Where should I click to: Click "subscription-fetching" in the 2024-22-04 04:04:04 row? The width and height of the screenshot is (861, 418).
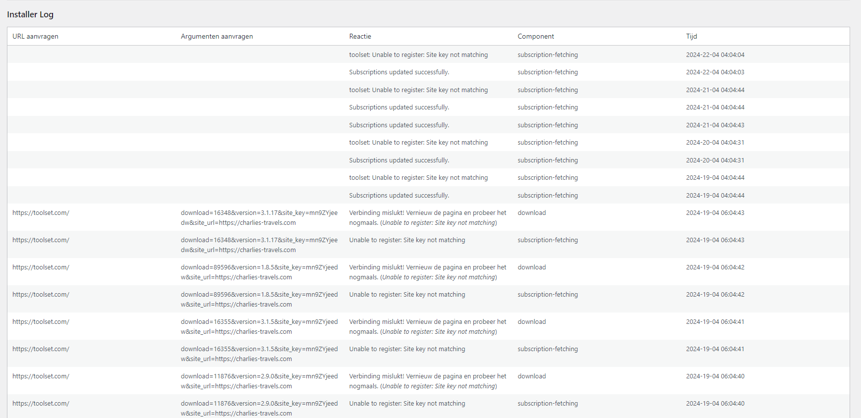[547, 55]
